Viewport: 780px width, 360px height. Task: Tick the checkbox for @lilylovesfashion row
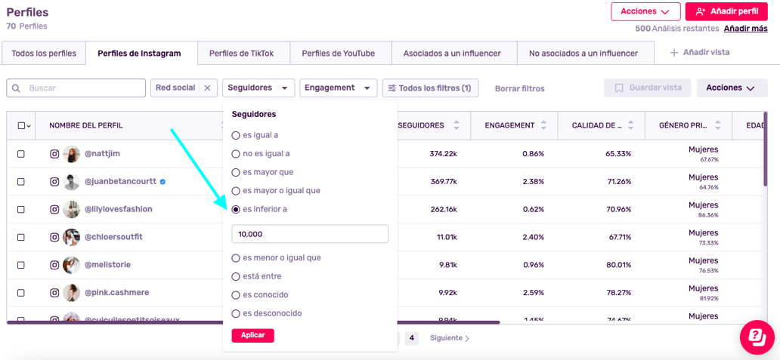21,210
